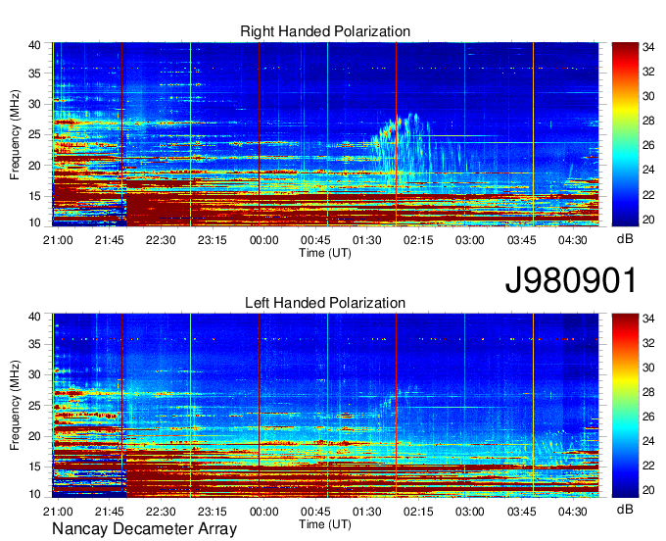Click the 23:15 time tick on right-handed plot
Screen dimensions: 666x541
(213, 240)
